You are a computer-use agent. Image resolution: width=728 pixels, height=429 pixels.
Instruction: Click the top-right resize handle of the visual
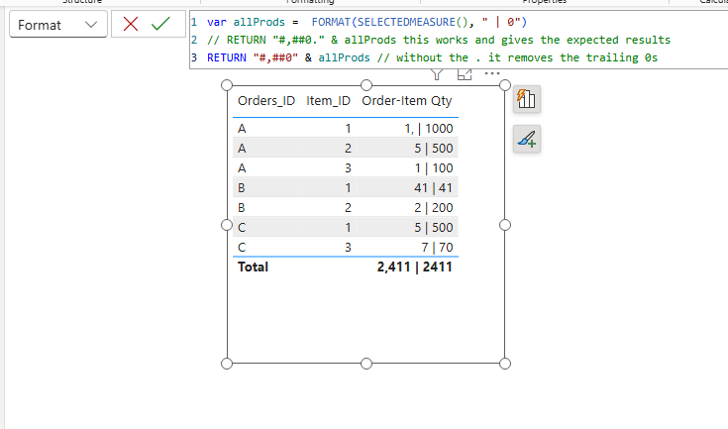coord(505,85)
